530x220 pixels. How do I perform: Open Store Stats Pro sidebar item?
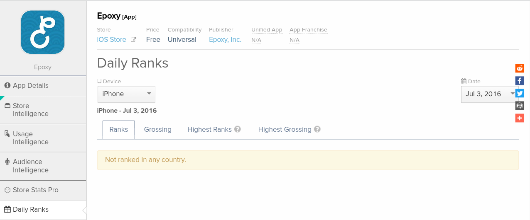36,190
